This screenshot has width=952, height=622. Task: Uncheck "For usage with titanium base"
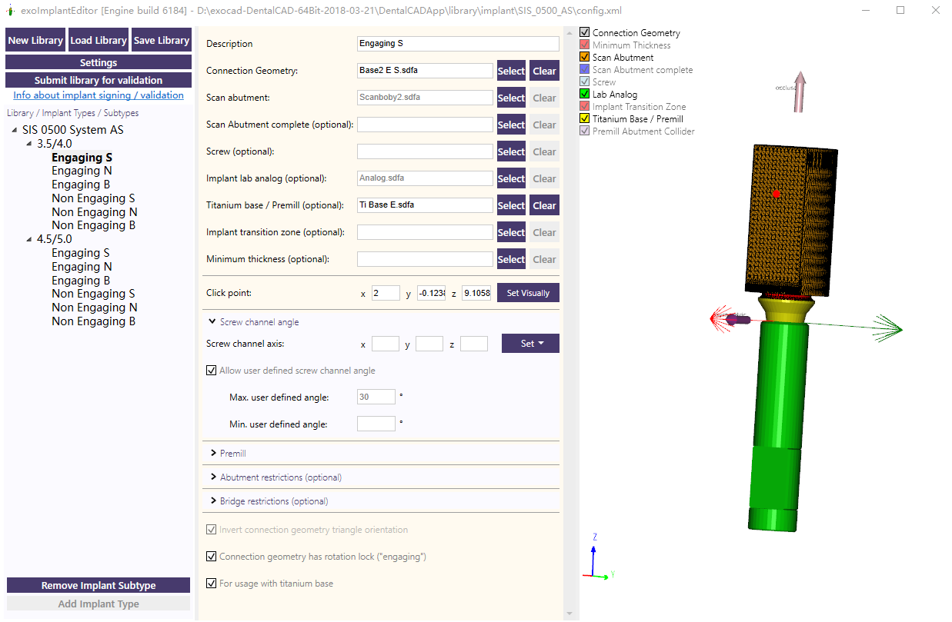tap(211, 583)
